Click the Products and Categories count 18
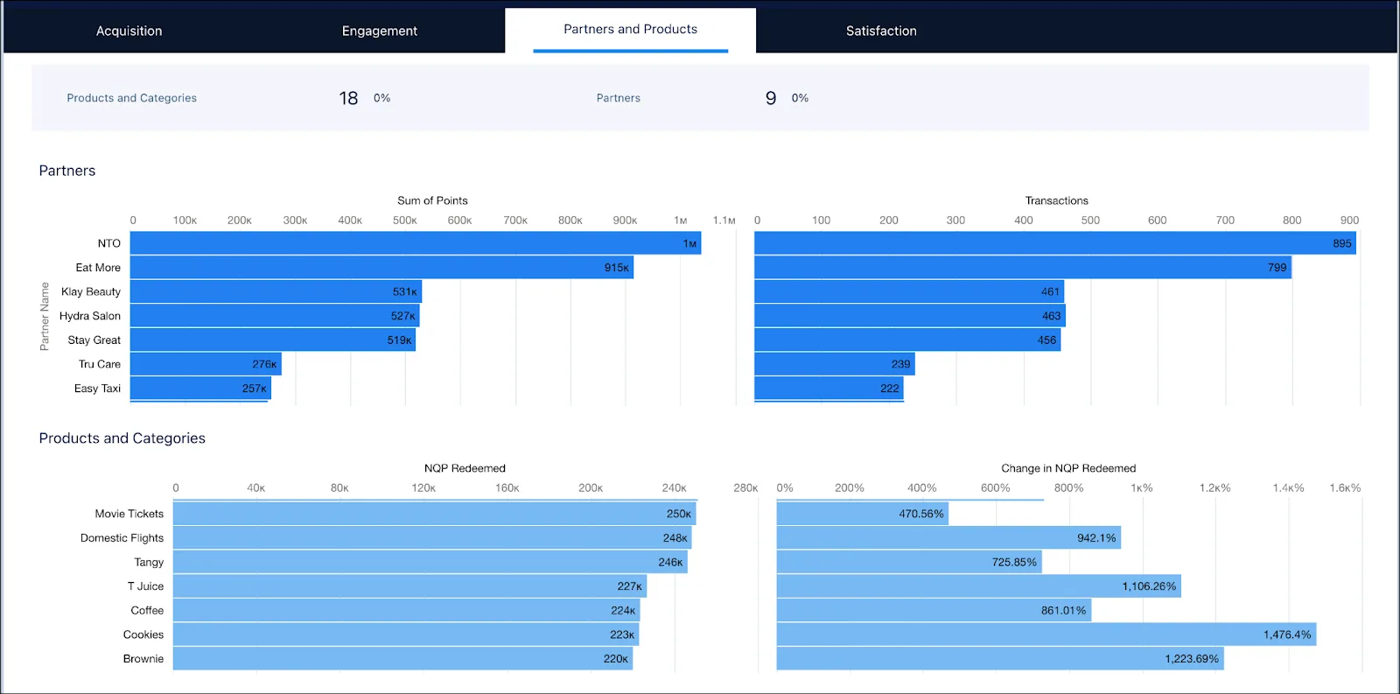 point(348,98)
